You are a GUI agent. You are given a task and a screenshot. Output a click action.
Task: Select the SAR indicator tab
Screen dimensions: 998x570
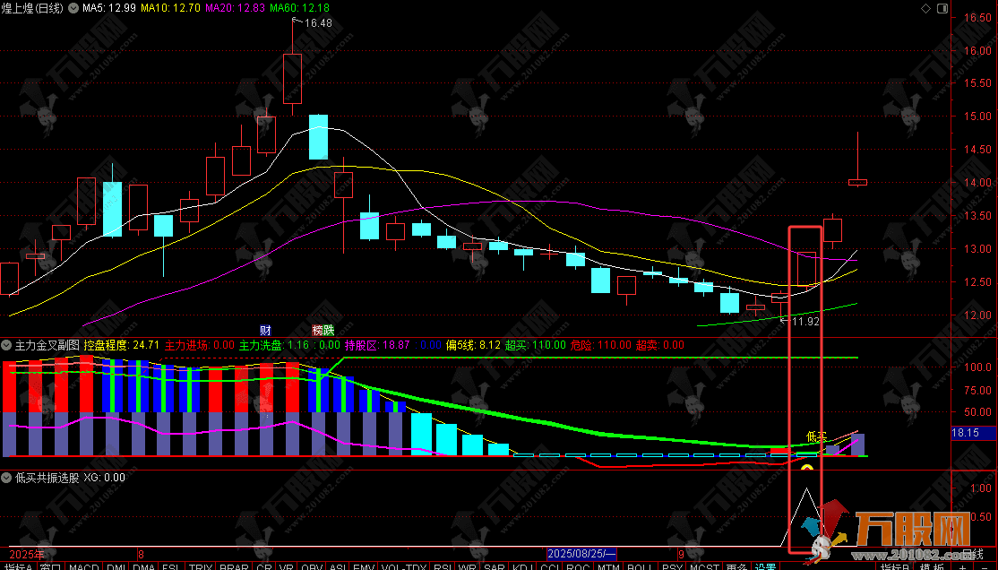(494, 566)
